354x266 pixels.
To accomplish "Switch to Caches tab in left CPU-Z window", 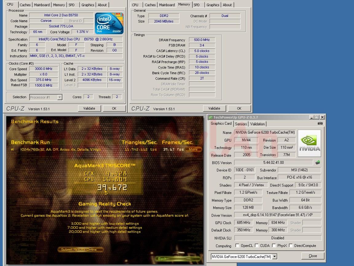I will tap(25, 5).
